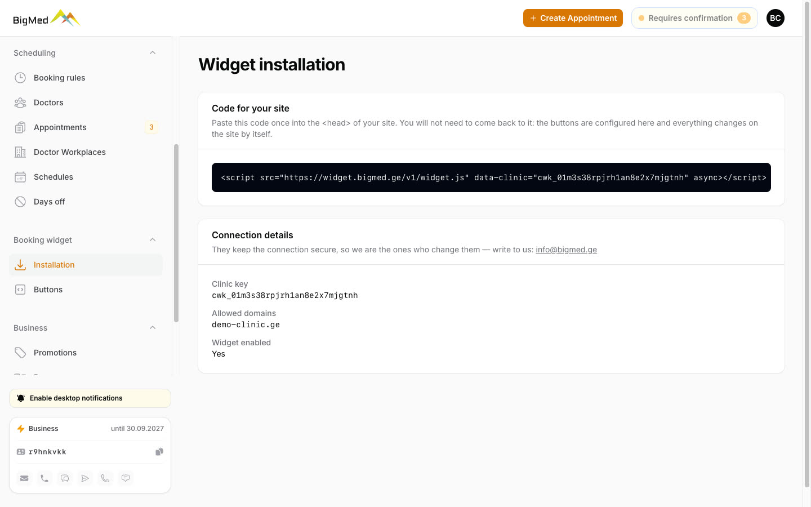
Task: Enable desktop notifications
Action: click(90, 398)
